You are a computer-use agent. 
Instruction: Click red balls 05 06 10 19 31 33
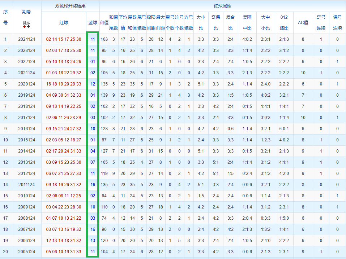point(64,252)
